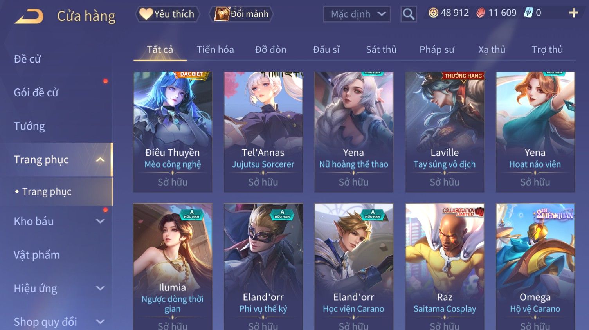Screen dimensions: 589x330
Task: Click the plus icon to add currency
Action: pos(573,13)
